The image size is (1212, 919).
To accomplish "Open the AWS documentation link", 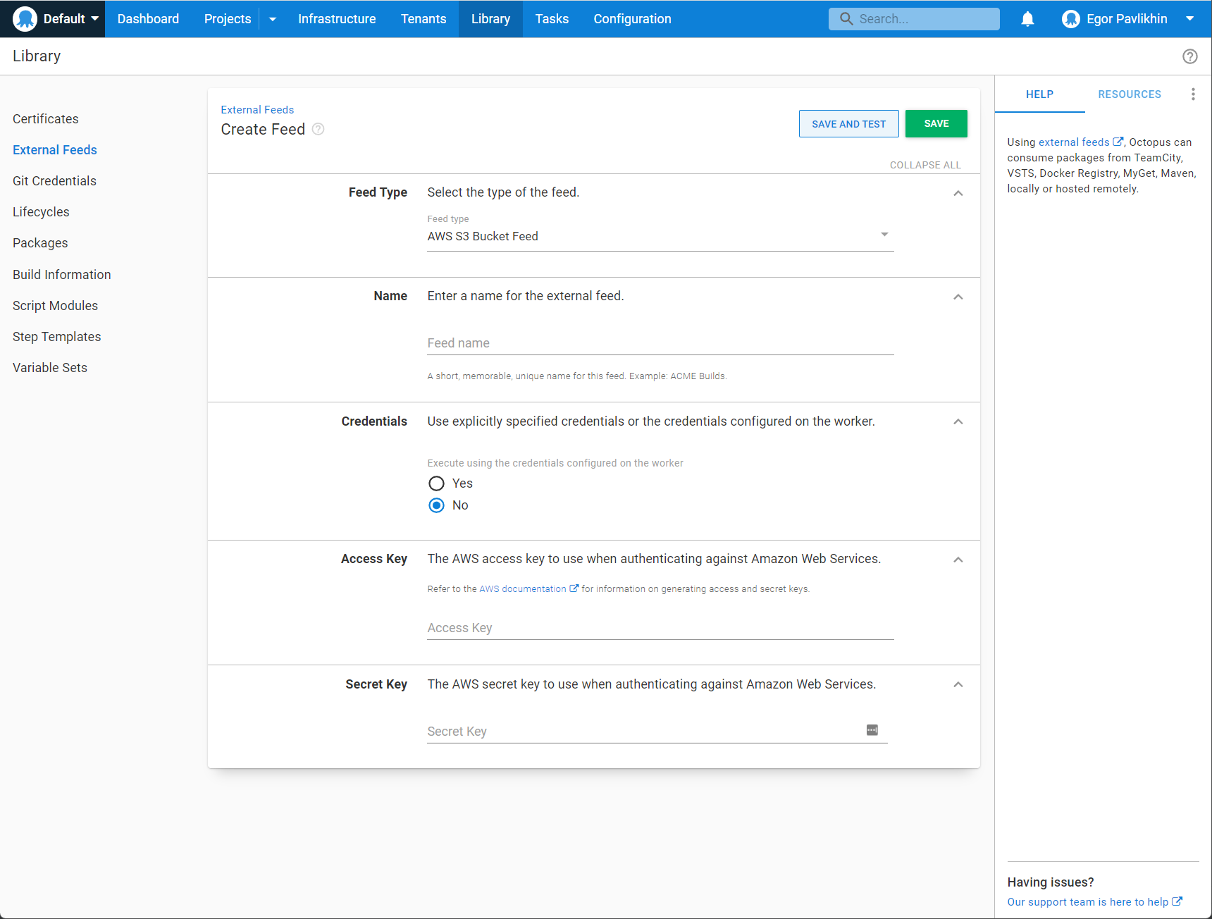I will click(x=523, y=589).
